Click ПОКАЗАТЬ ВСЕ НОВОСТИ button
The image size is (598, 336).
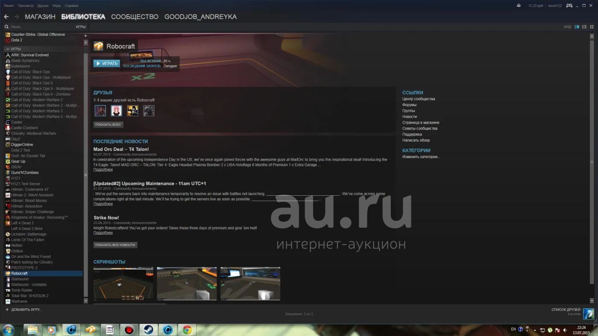(x=115, y=245)
